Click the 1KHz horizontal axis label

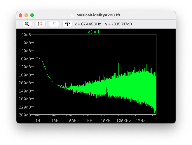(x=90, y=121)
